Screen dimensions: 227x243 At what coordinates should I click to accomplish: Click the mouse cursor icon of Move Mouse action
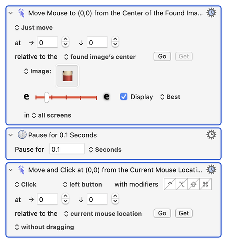(21, 13)
